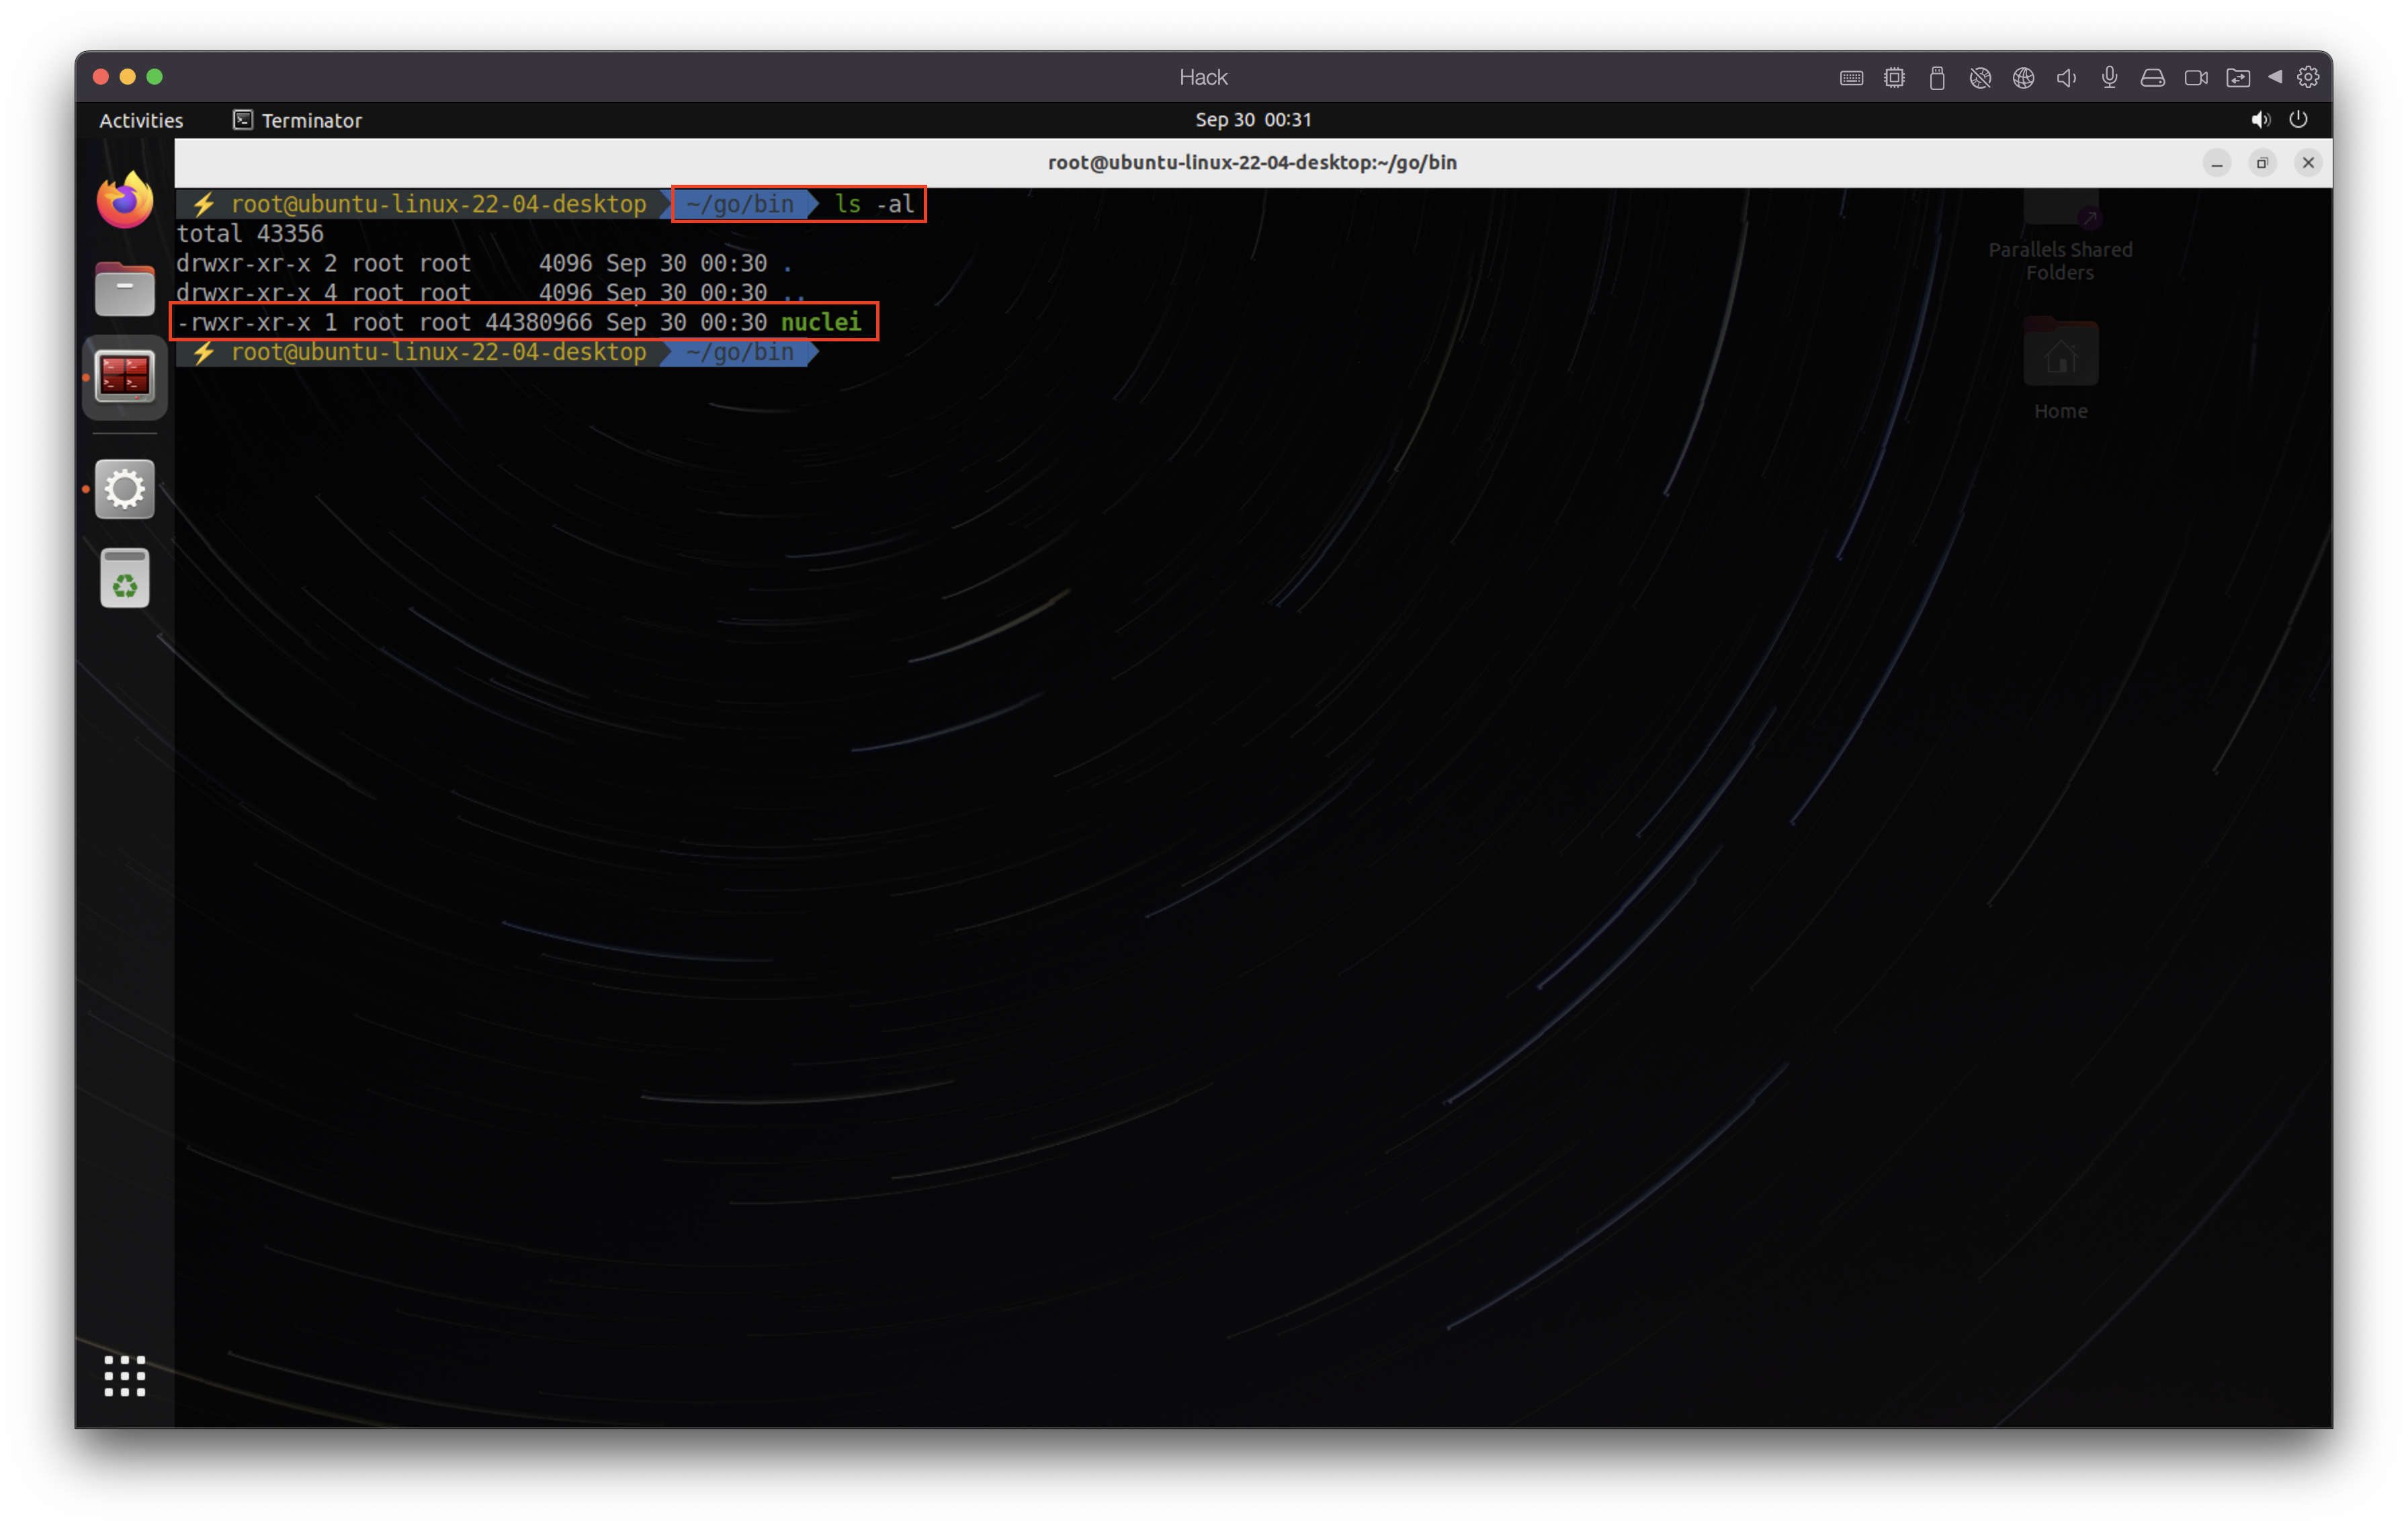Collapse the VM toolbar with the triangle arrow

coord(2275,77)
